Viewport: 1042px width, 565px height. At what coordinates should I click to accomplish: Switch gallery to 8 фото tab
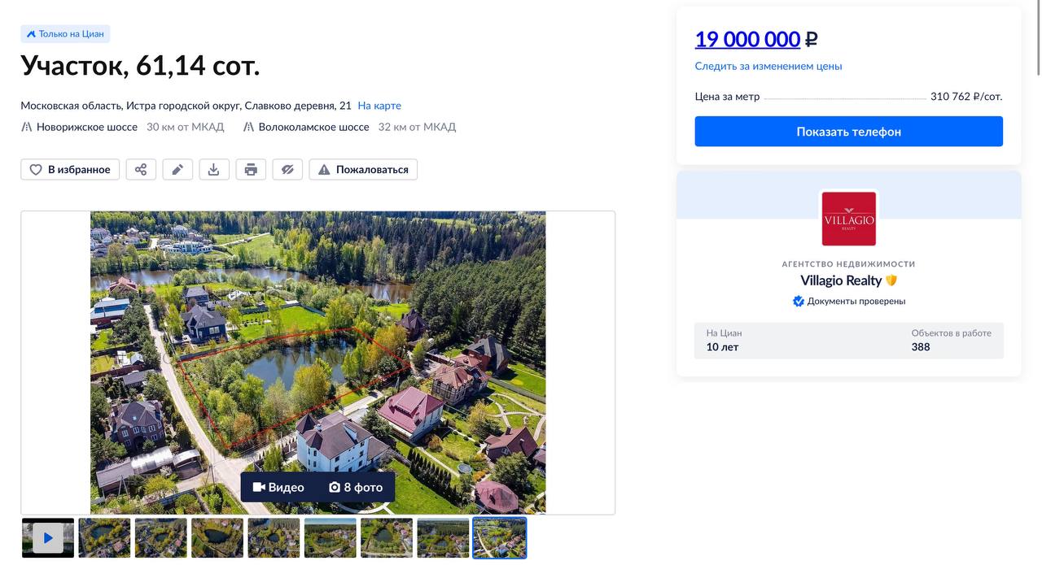click(356, 487)
